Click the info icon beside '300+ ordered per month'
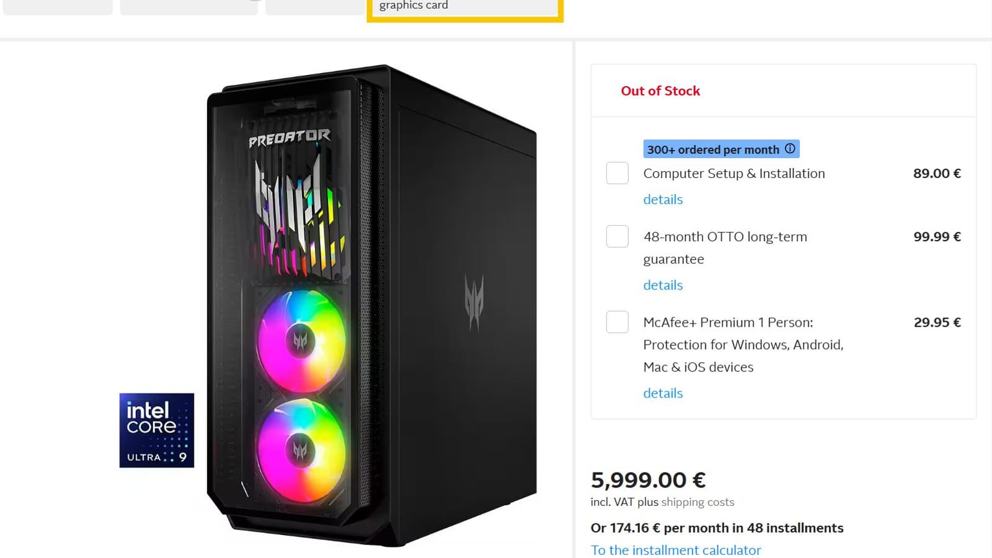Screen dimensions: 992x558 pyautogui.click(x=790, y=149)
